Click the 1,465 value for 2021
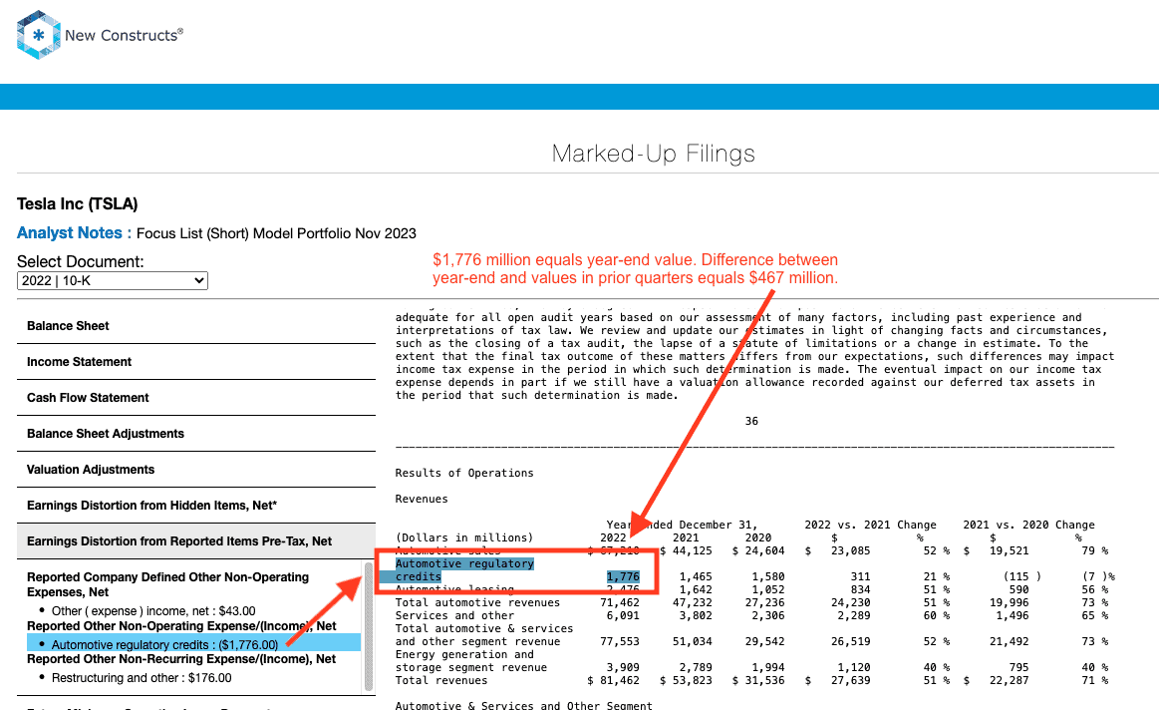Image resolution: width=1159 pixels, height=710 pixels. pos(696,576)
